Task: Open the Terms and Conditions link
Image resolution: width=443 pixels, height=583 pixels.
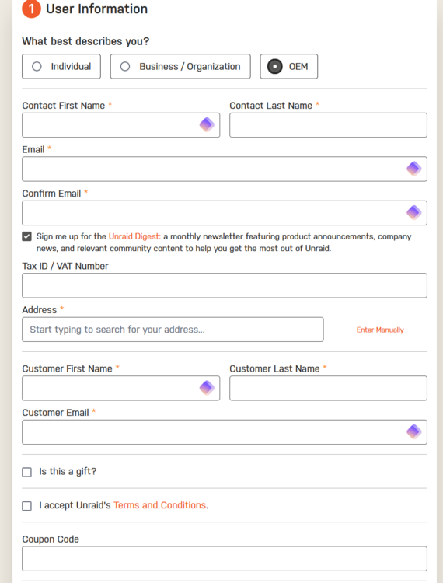Action: tap(159, 505)
